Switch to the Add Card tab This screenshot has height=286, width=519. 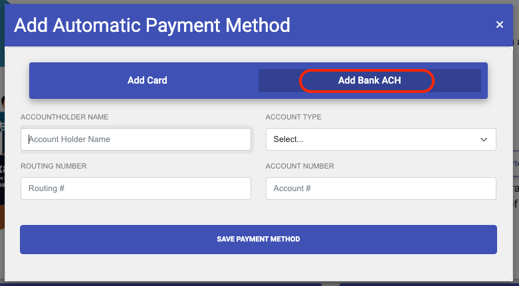point(148,80)
